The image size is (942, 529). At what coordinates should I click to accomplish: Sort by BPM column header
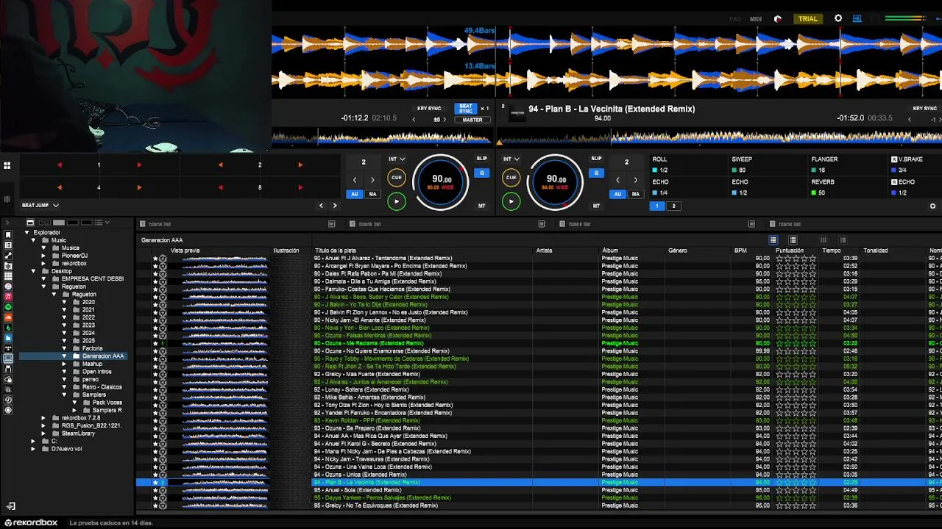(740, 251)
